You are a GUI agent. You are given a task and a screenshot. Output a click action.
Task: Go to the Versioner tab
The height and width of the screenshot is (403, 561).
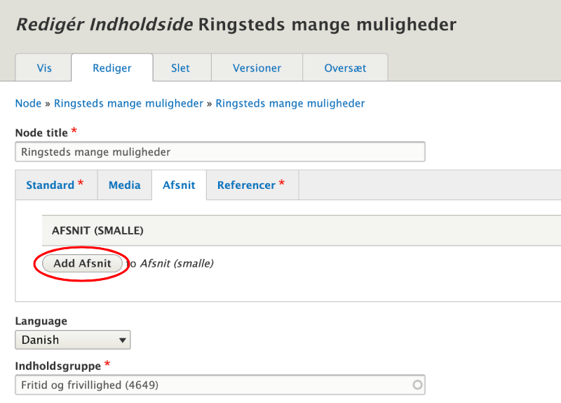257,68
